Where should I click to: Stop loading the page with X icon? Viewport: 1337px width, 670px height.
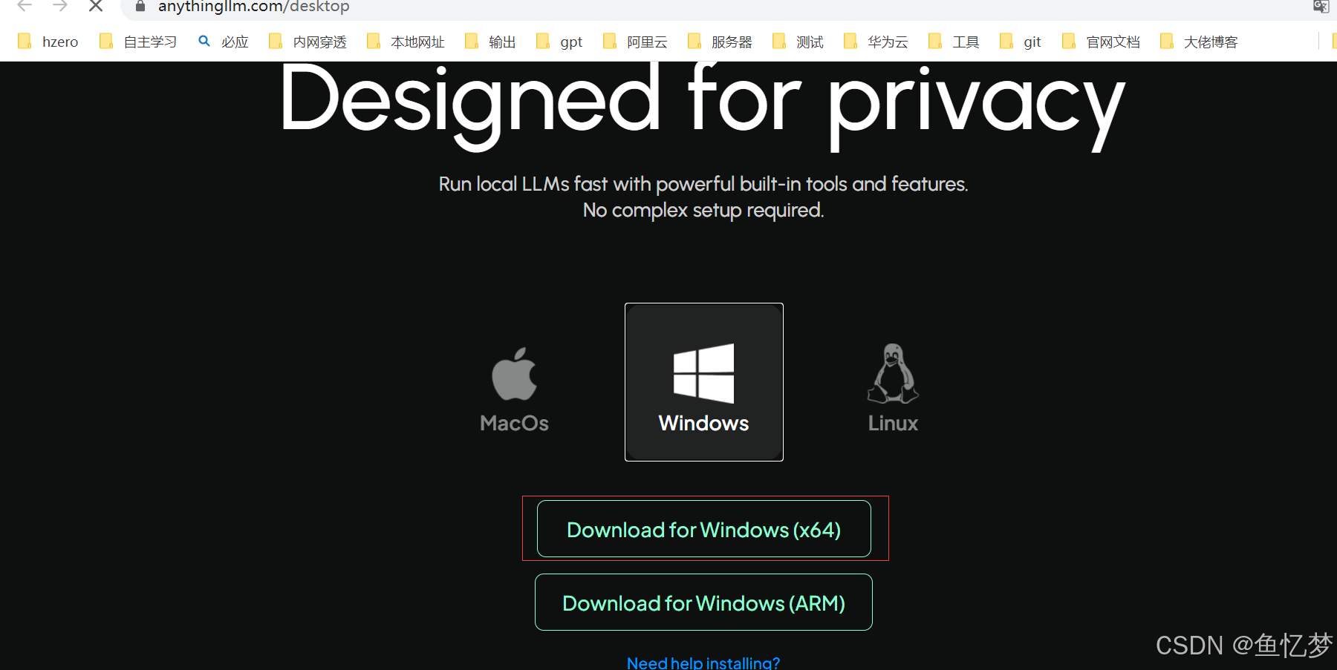coord(96,6)
